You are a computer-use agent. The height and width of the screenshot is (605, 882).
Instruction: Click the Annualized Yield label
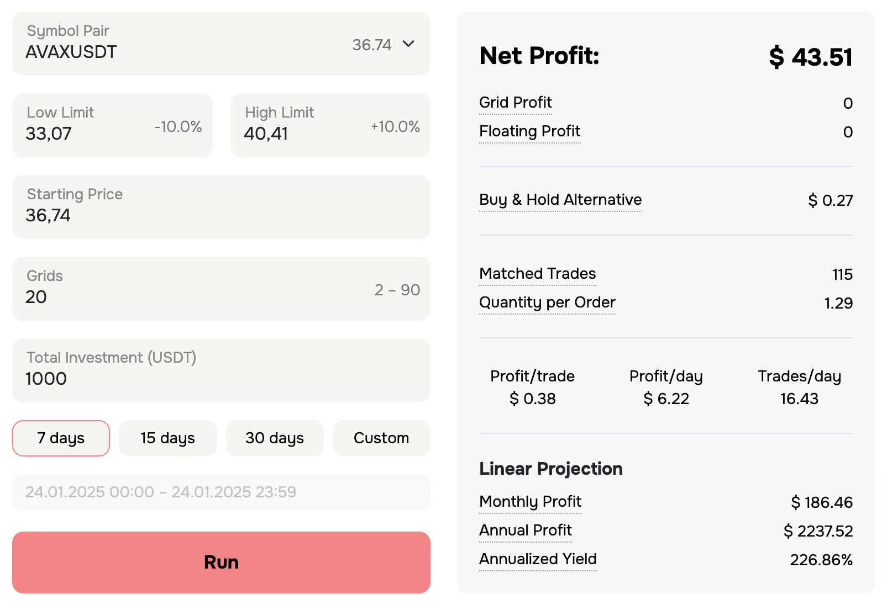538,559
